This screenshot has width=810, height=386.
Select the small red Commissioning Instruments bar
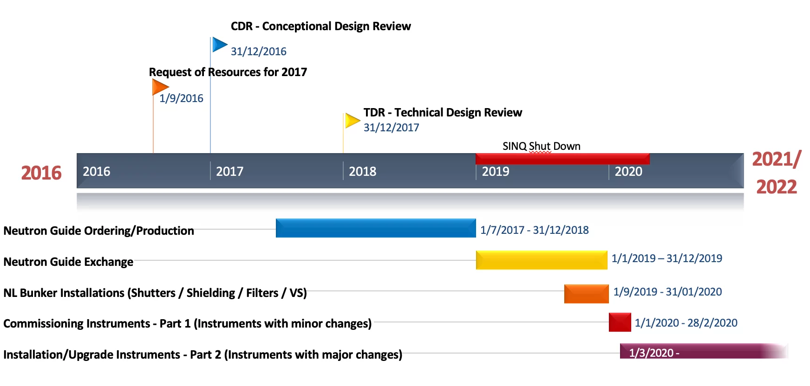coord(620,322)
